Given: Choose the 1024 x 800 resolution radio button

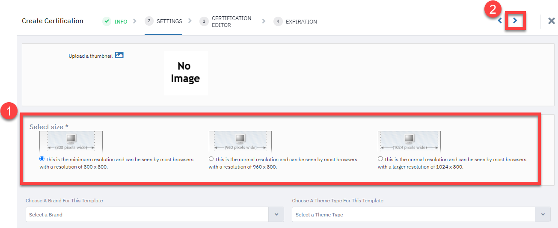Looking at the screenshot, I should point(380,159).
